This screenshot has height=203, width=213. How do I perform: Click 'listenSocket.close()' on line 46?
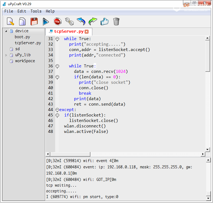[x=94, y=121]
